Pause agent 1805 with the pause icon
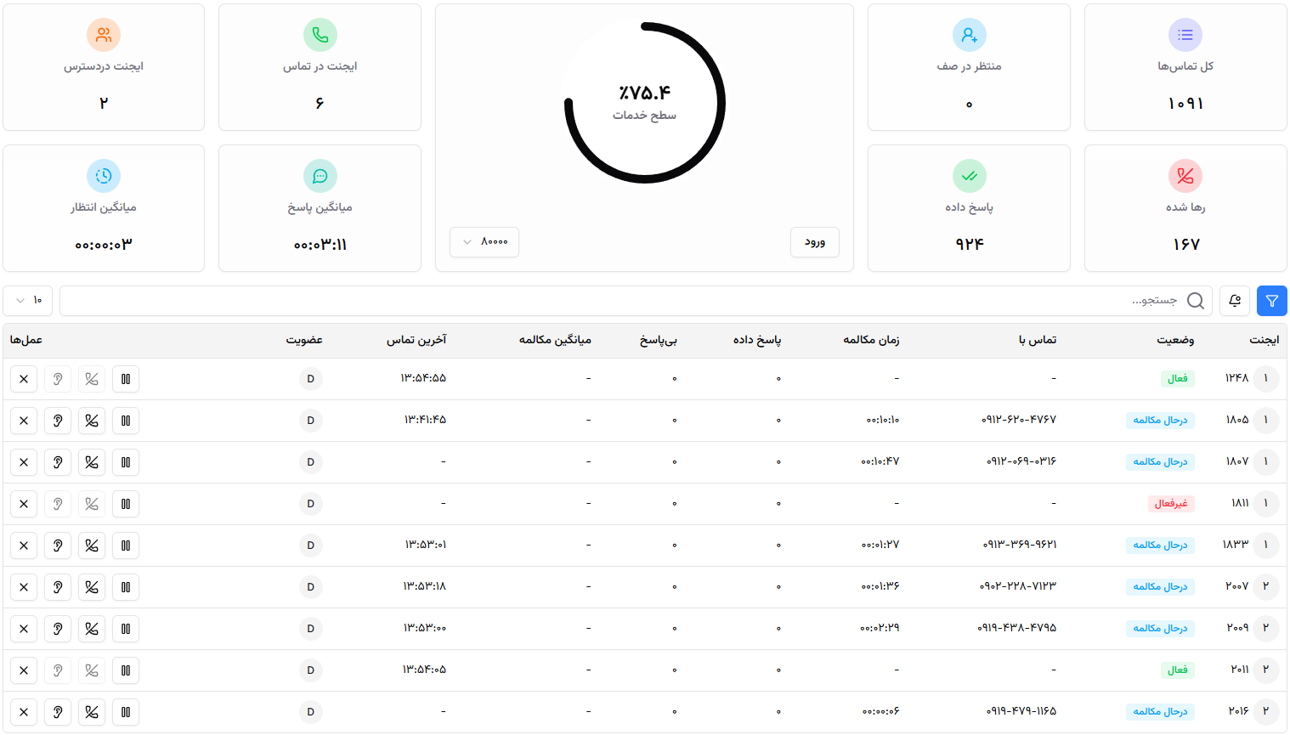 [126, 421]
